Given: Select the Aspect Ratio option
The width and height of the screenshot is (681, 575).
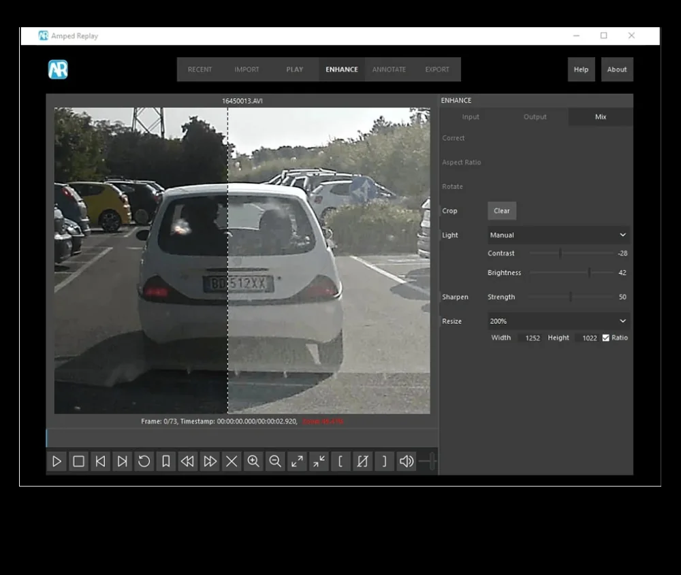Looking at the screenshot, I should click(461, 163).
